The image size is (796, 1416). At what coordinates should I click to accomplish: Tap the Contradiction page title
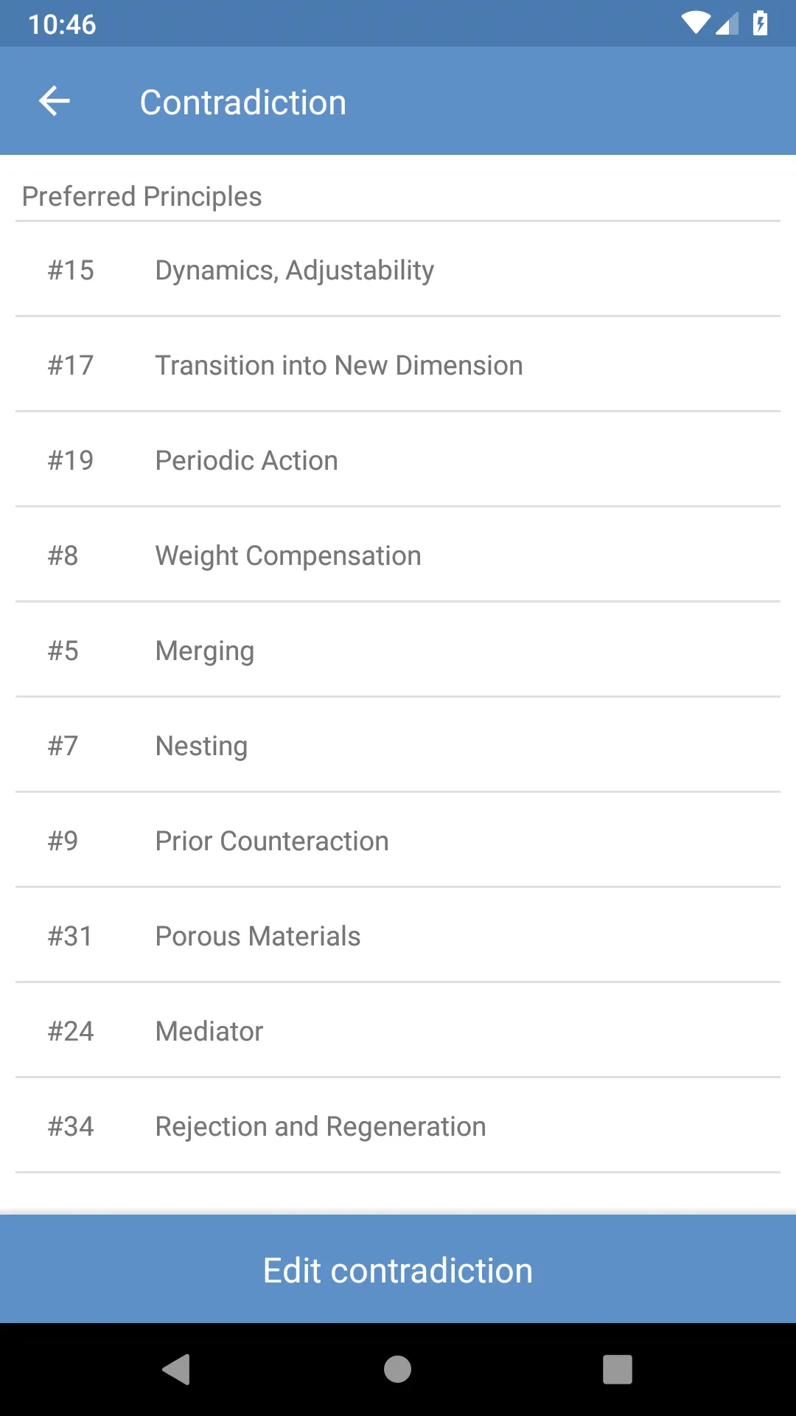tap(243, 102)
